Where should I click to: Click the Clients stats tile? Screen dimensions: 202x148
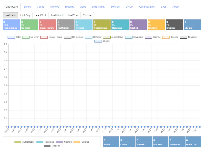coord(193,25)
